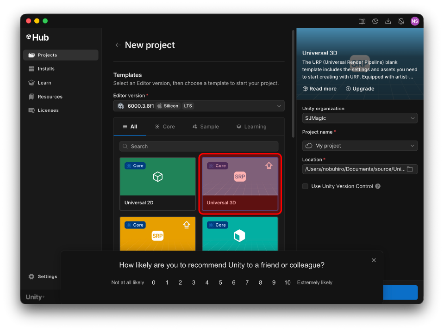Switch to the Learning templates tab
444x331 pixels.
pyautogui.click(x=251, y=127)
